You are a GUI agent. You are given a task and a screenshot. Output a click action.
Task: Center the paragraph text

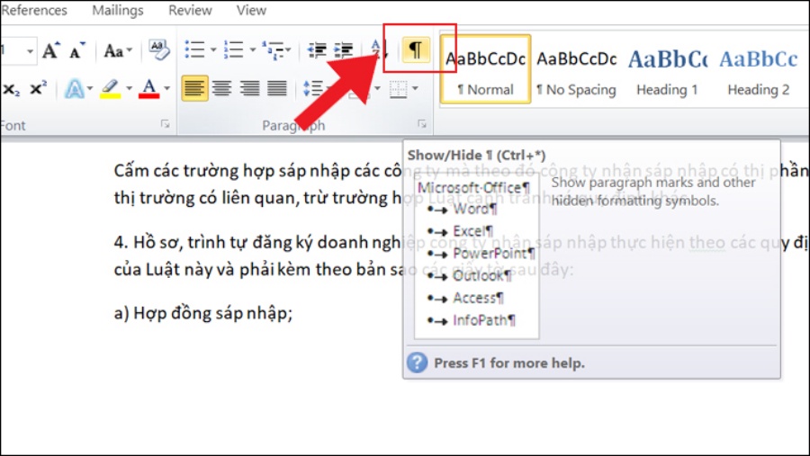click(x=220, y=89)
